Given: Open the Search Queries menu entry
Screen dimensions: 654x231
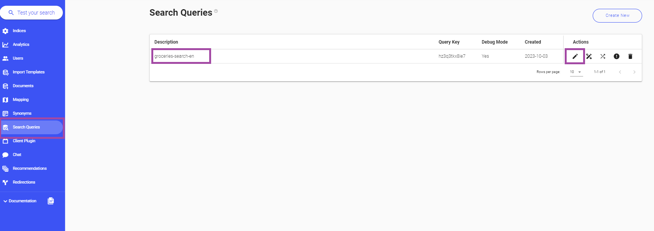Looking at the screenshot, I should coord(26,127).
